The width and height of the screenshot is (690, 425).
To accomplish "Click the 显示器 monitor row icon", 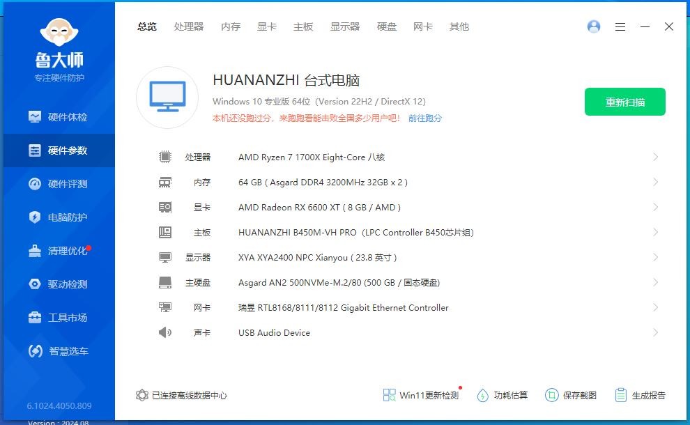I will pos(165,257).
